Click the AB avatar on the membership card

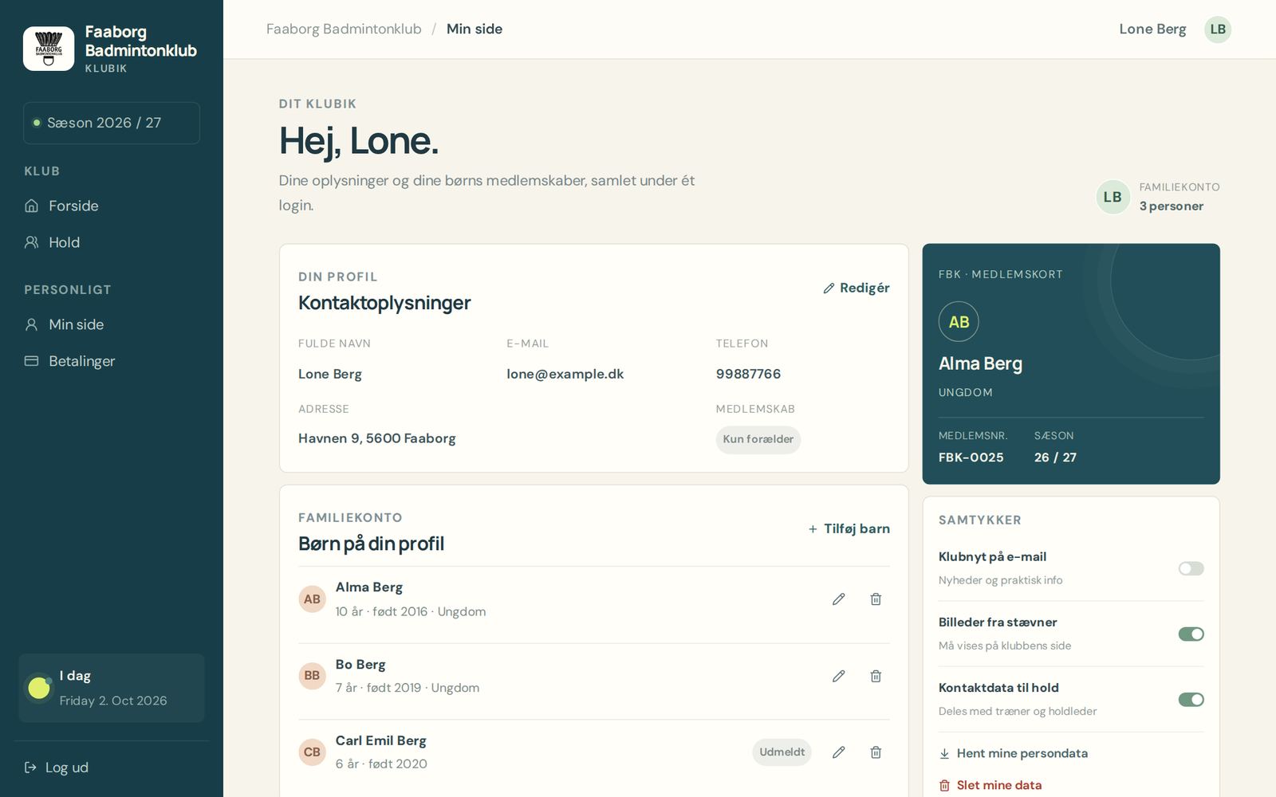pyautogui.click(x=959, y=322)
